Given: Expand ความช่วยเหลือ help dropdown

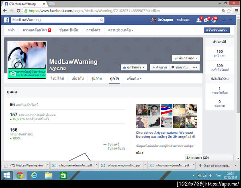Looking at the screenshot, I should (x=120, y=30).
